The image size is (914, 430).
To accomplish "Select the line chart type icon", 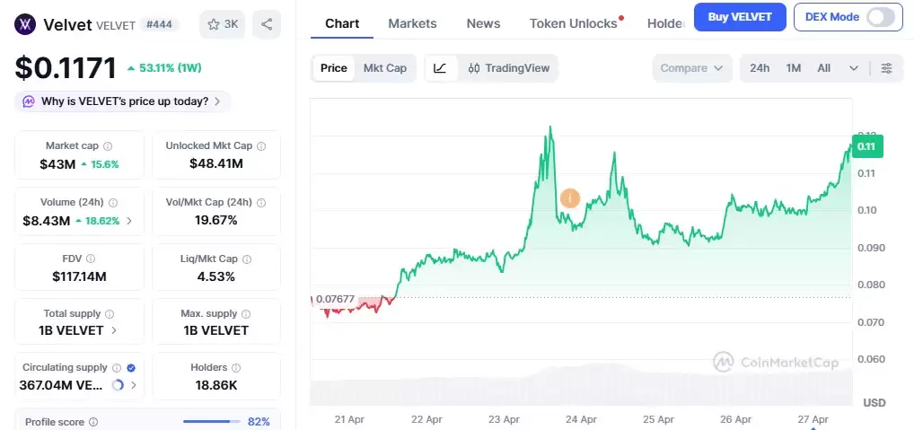I will point(440,68).
